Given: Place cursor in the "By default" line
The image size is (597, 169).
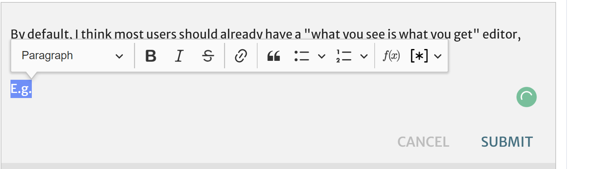Looking at the screenshot, I should point(40,34).
